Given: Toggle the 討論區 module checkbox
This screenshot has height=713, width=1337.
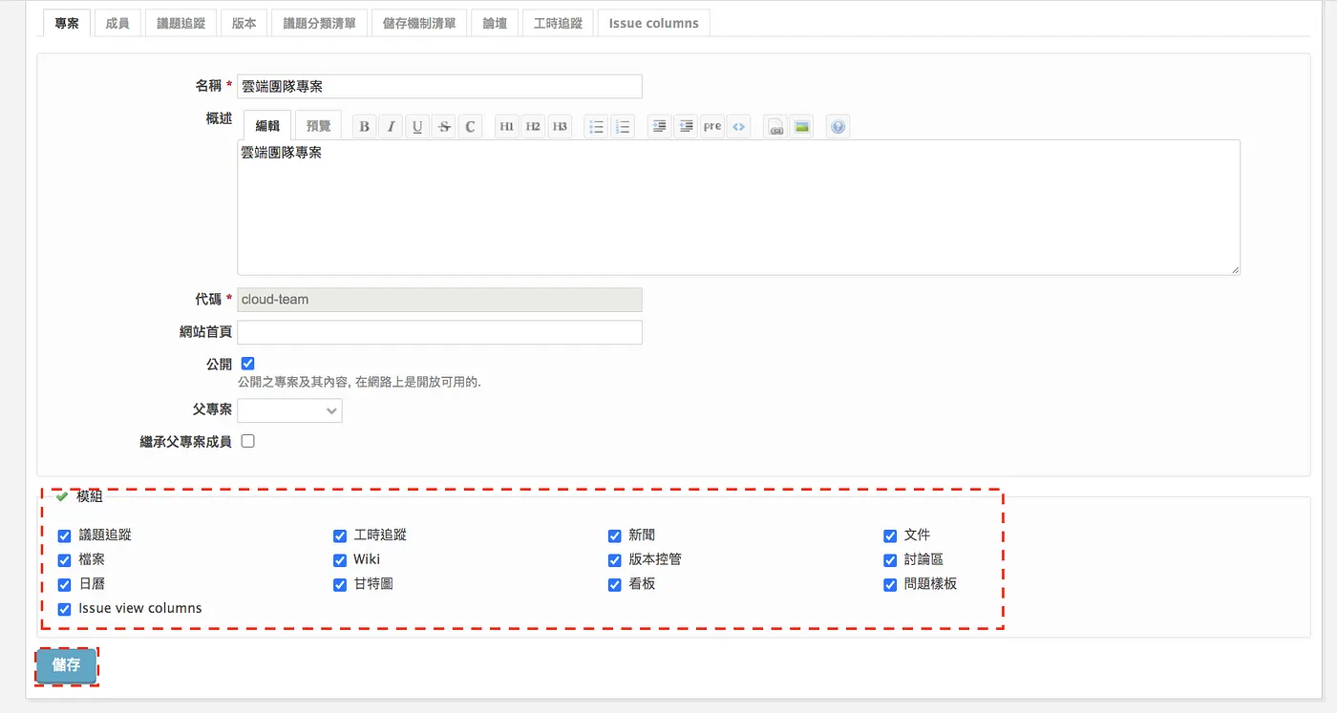Looking at the screenshot, I should click(x=890, y=560).
